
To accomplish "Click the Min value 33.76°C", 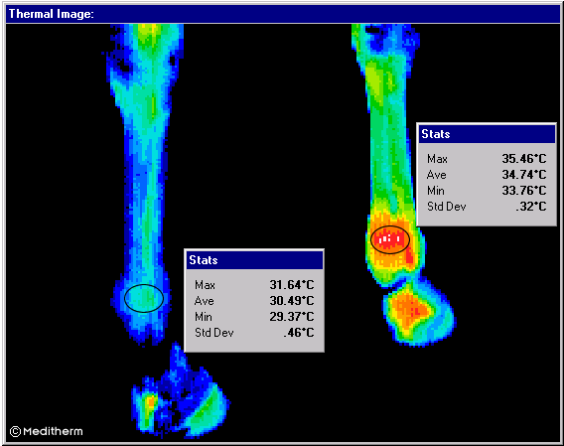I will coord(524,191).
